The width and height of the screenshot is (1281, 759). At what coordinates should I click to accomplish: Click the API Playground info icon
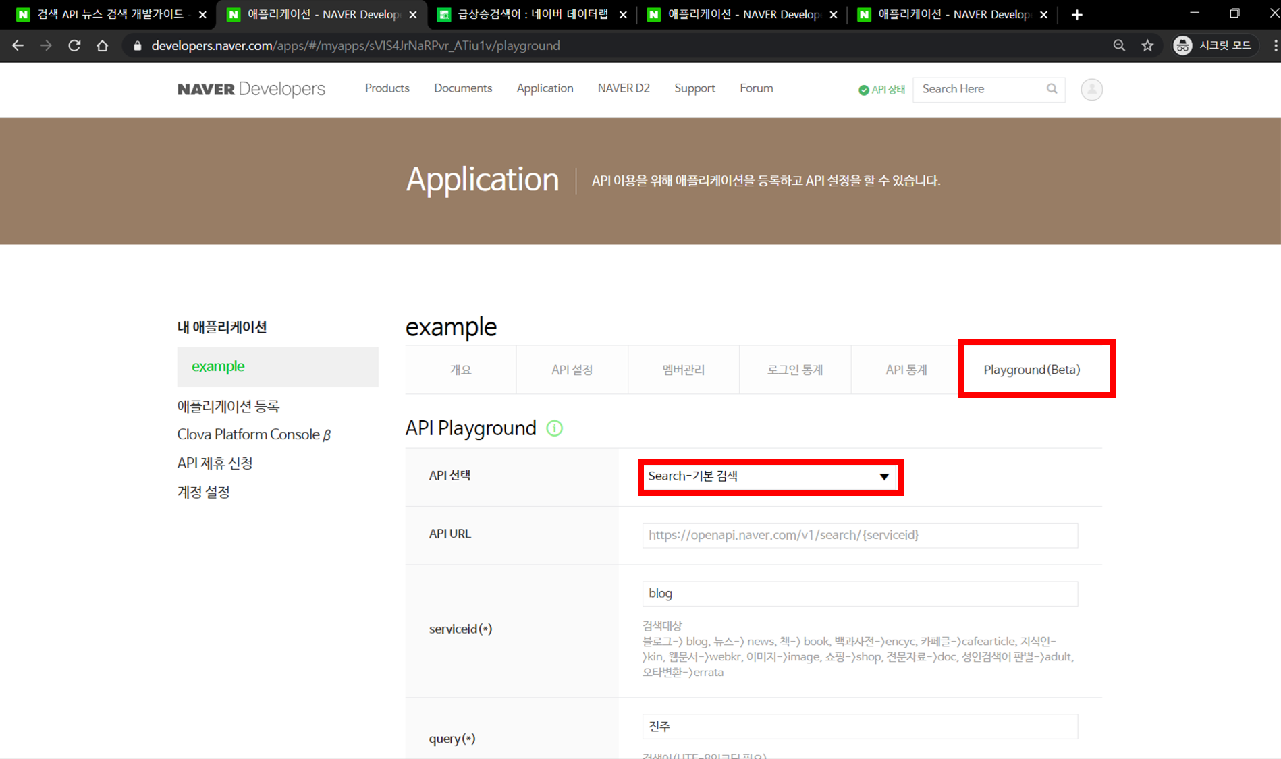click(554, 428)
